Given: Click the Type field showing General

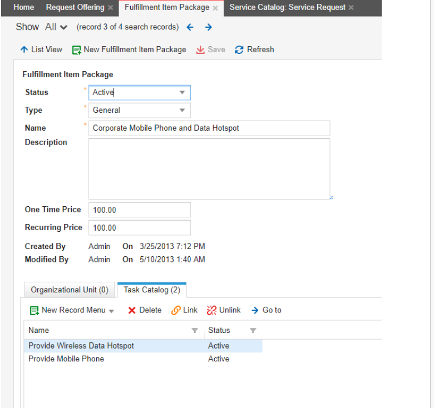Looking at the screenshot, I should tap(140, 110).
